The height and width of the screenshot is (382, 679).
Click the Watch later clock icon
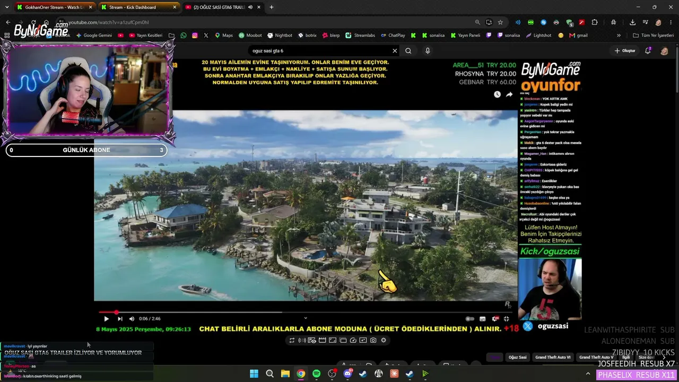pyautogui.click(x=497, y=94)
